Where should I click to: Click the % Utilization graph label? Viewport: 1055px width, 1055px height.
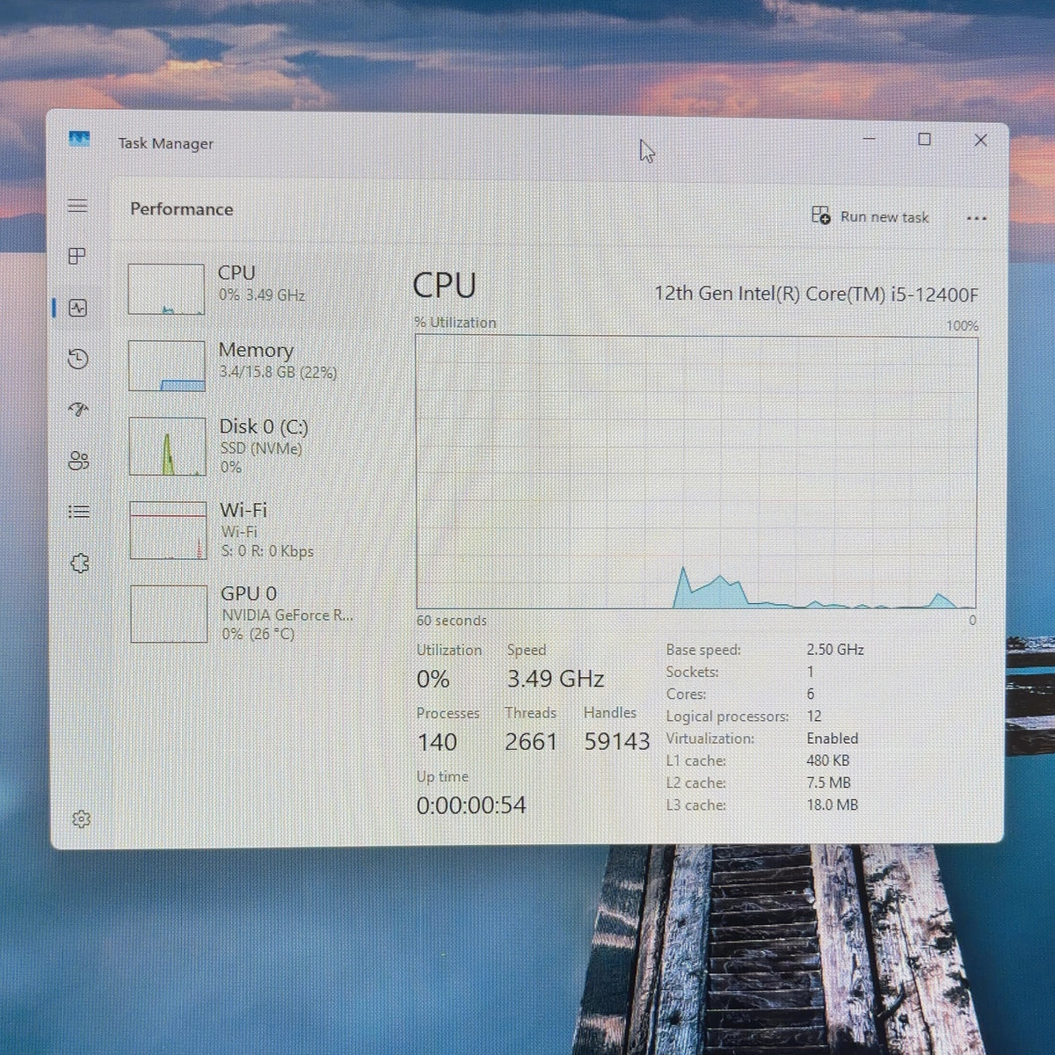(455, 323)
